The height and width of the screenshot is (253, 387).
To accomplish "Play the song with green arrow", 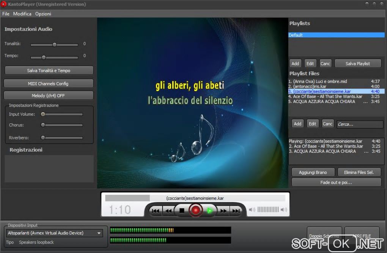I will click(209, 211).
